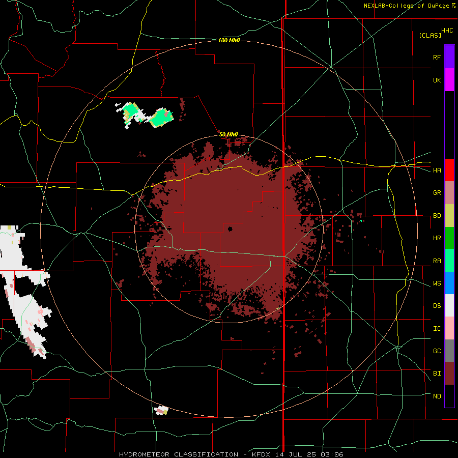
Task: Click the purple RF legend color swatch
Action: 449,57
